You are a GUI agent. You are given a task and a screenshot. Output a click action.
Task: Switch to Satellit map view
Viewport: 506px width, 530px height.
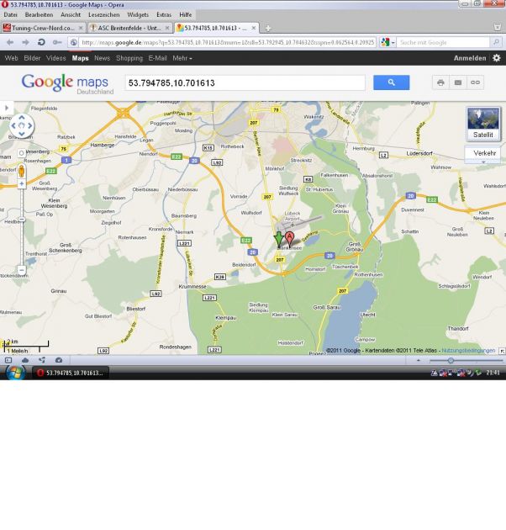[x=483, y=124]
